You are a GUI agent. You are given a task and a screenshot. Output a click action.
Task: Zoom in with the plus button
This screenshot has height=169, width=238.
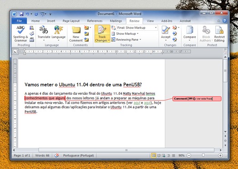point(220,155)
